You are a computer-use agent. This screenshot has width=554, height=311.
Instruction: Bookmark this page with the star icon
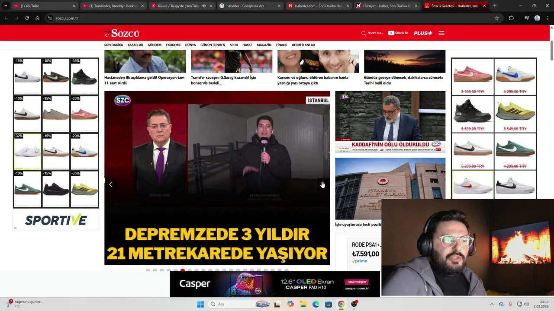coord(497,18)
